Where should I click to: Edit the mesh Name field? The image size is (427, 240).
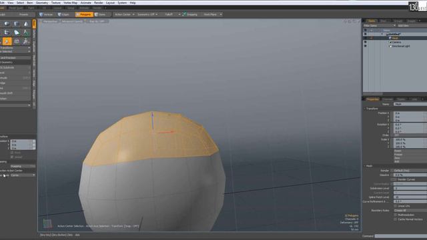point(410,104)
